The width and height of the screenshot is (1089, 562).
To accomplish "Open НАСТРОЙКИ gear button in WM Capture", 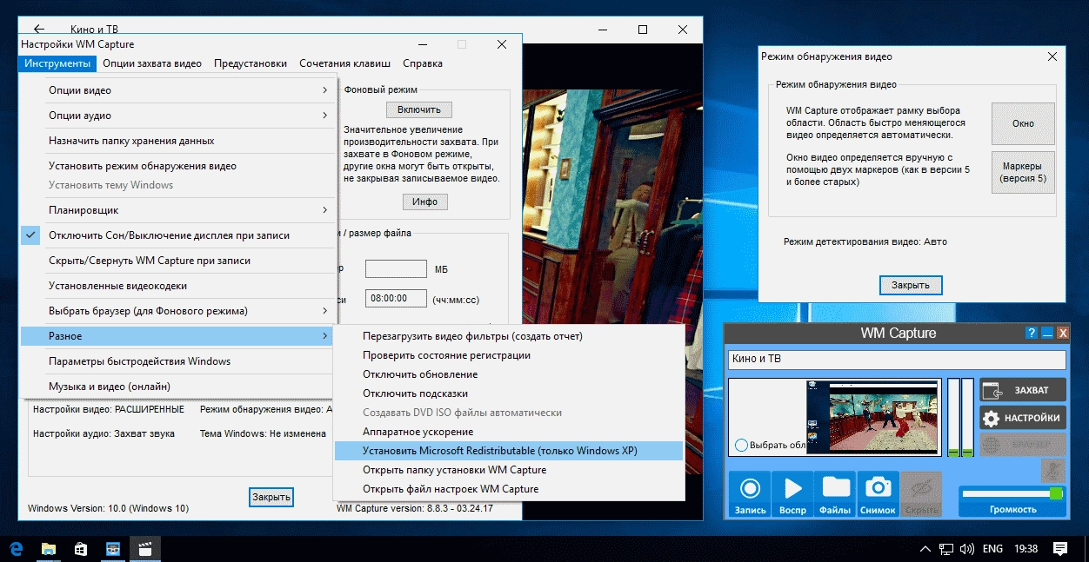I will pyautogui.click(x=1022, y=418).
